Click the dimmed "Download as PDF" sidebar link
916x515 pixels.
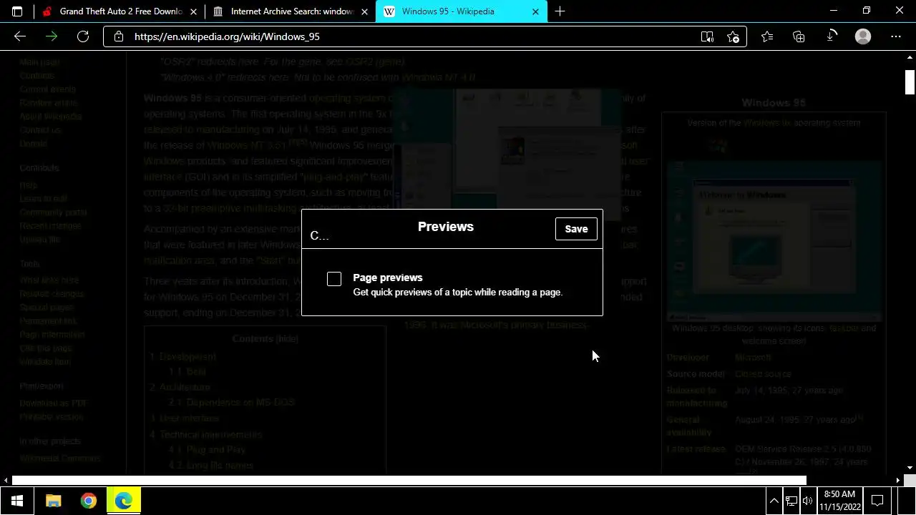click(53, 403)
